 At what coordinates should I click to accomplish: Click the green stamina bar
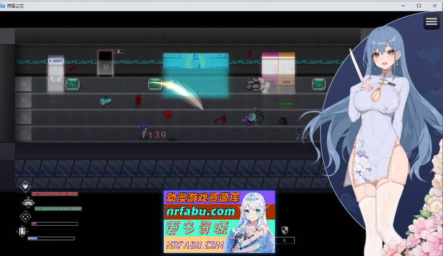[x=58, y=209]
